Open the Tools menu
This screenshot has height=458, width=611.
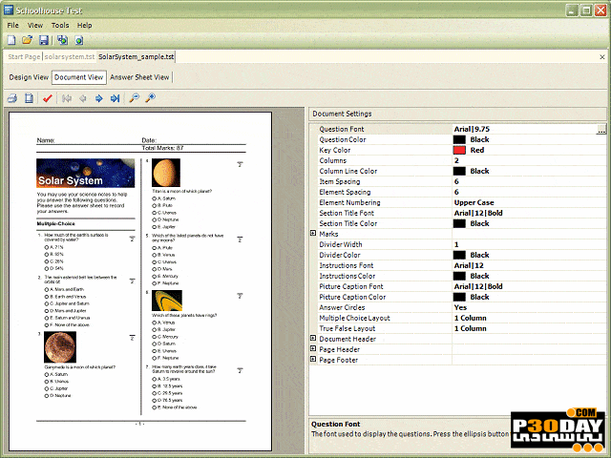[x=60, y=26]
